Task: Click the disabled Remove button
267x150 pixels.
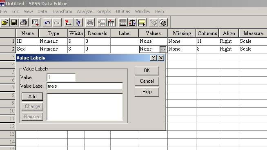Action: 32,117
